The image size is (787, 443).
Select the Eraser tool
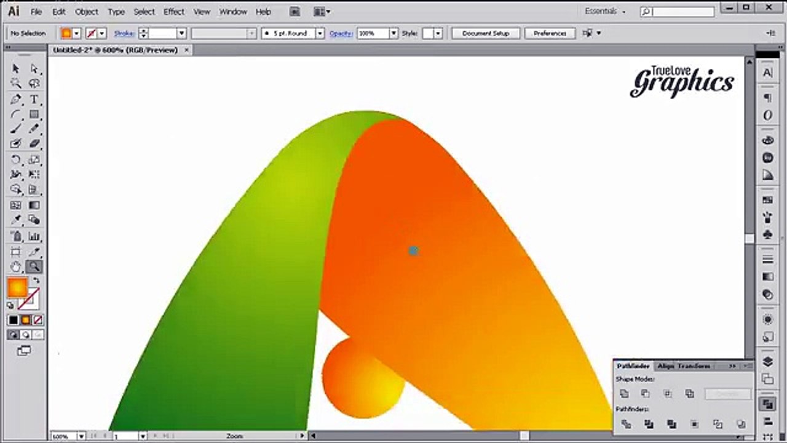pyautogui.click(x=34, y=144)
